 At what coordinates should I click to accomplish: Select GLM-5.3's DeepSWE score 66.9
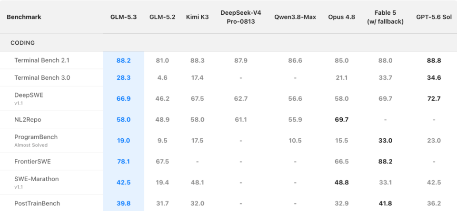pyautogui.click(x=124, y=99)
